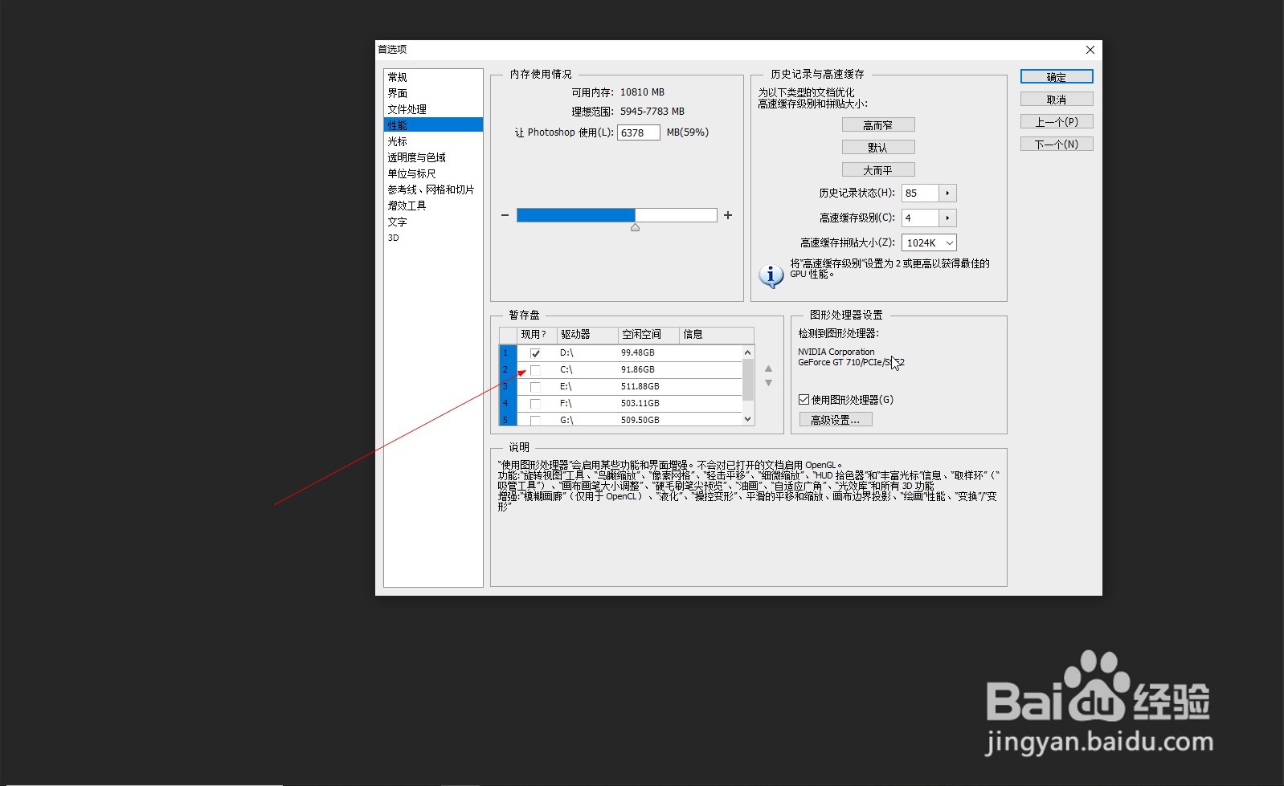Click the 驱动器 column header
1284x786 pixels.
[x=587, y=335]
